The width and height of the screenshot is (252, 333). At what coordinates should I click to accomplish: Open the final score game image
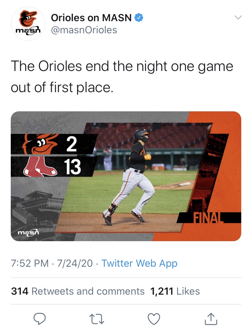(x=126, y=176)
